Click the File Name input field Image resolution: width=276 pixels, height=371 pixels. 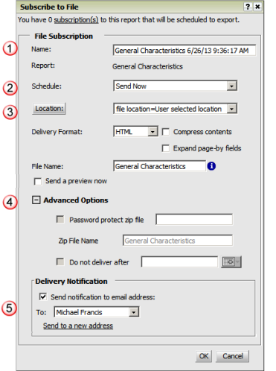click(x=159, y=166)
